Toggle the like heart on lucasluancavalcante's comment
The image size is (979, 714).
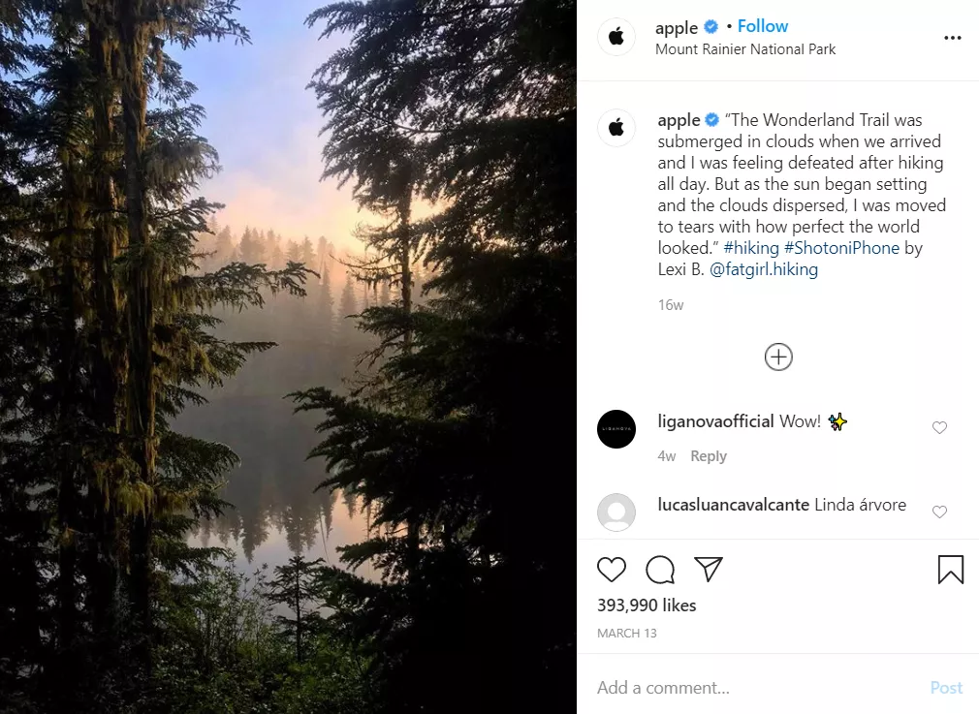pyautogui.click(x=939, y=512)
